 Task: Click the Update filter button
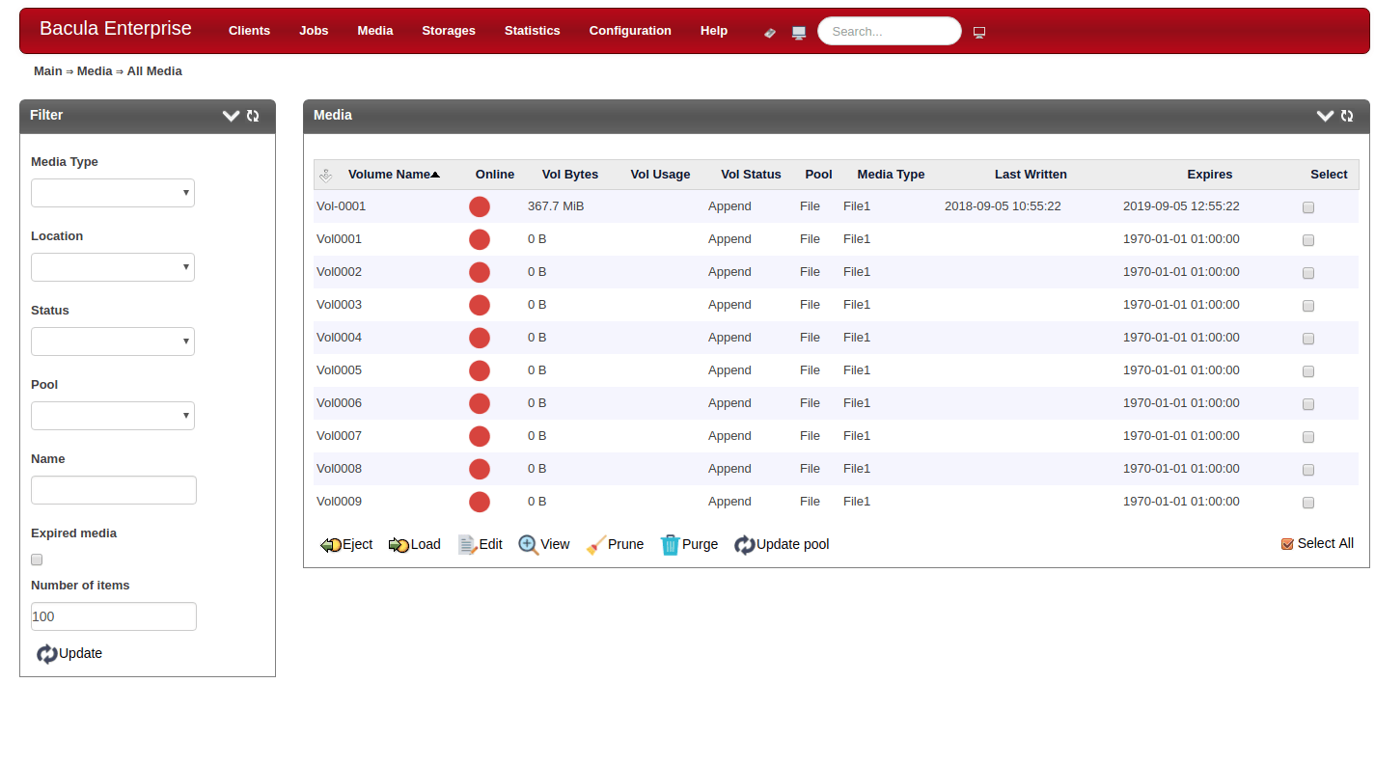pos(69,653)
